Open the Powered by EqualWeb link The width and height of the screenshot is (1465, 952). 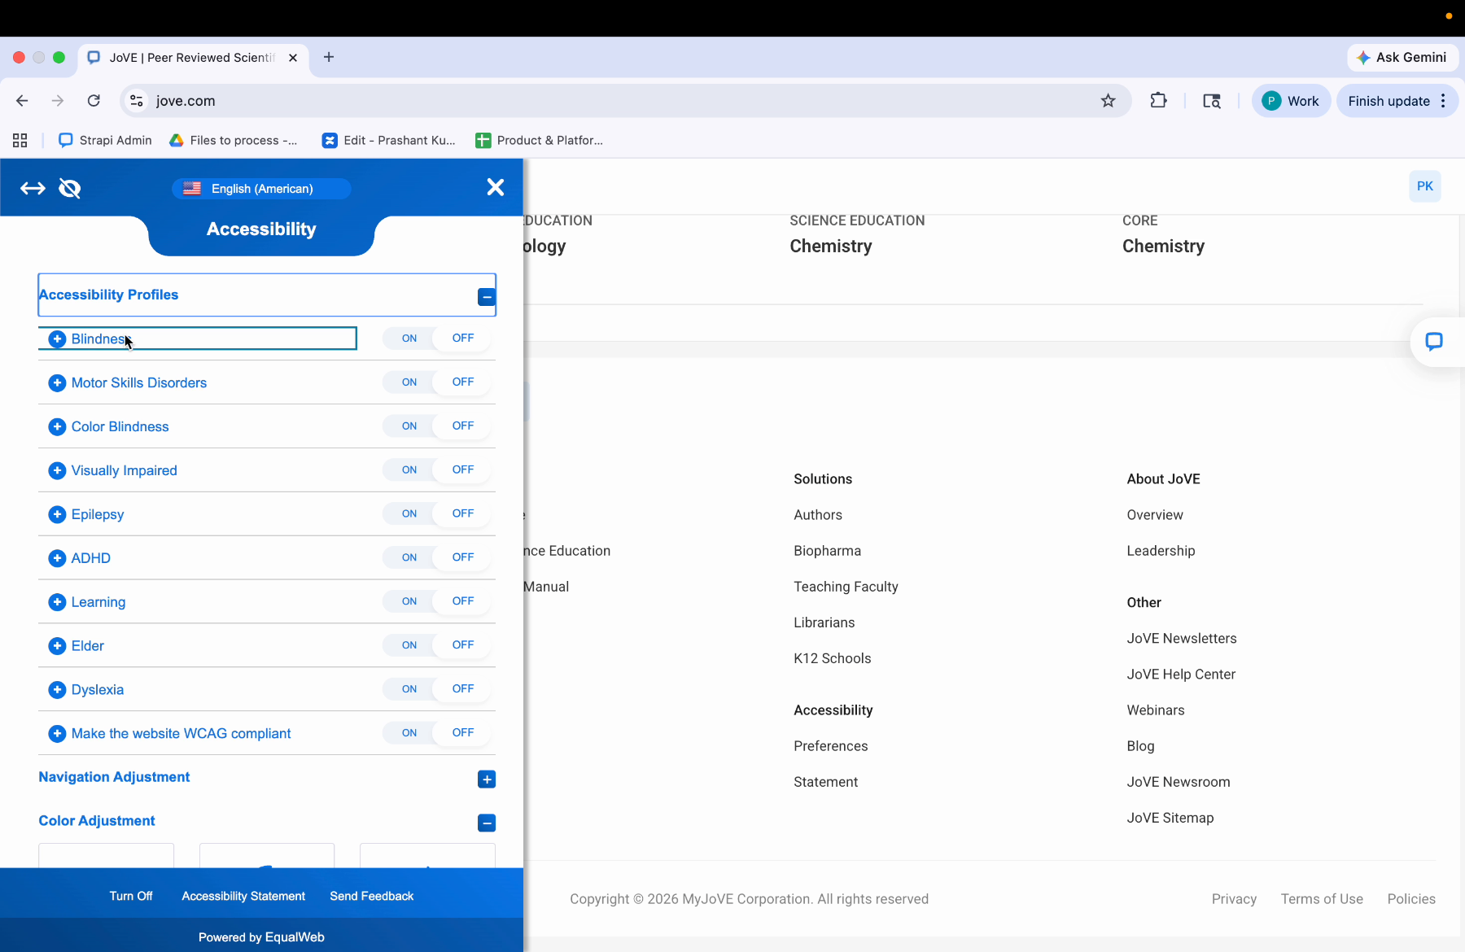point(261,937)
